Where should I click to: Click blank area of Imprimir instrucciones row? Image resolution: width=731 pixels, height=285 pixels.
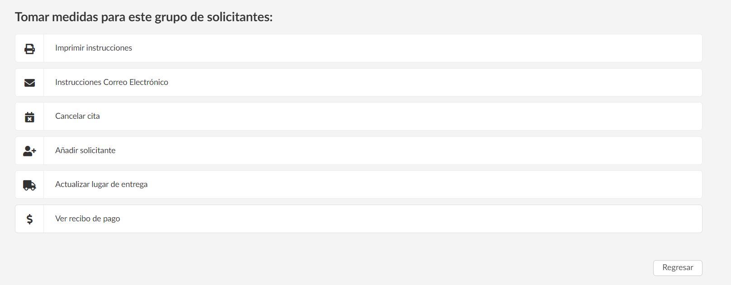tap(407, 48)
